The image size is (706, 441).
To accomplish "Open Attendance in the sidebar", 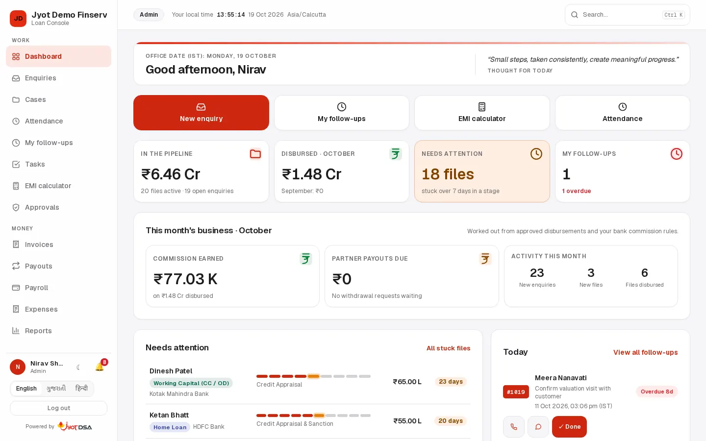I will 58,121.
